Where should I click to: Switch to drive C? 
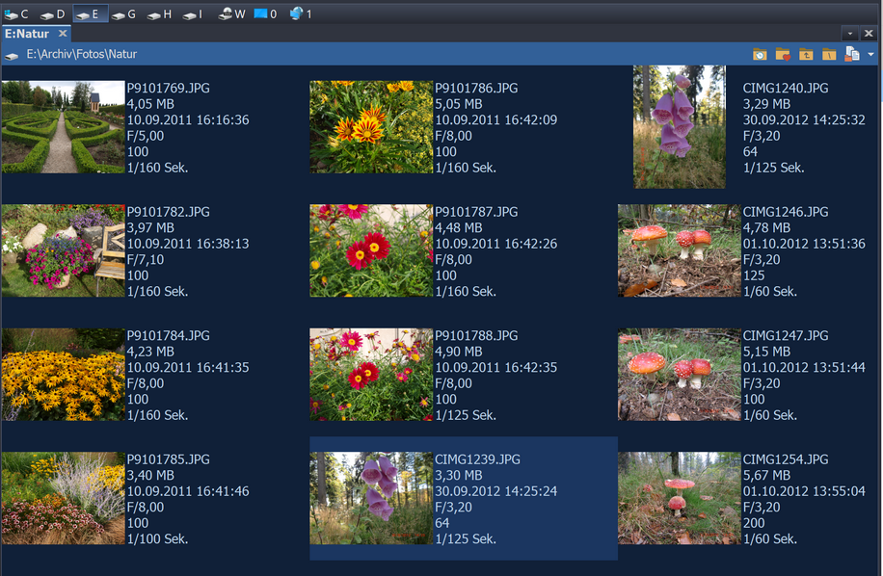pyautogui.click(x=16, y=14)
